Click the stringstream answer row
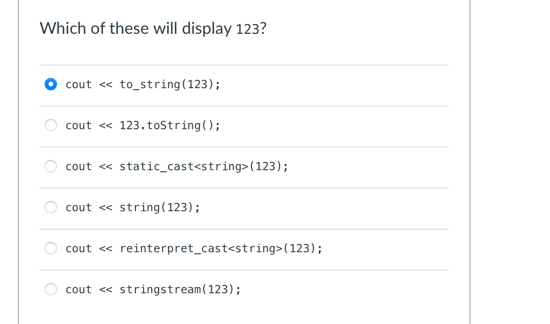Image resolution: width=550 pixels, height=324 pixels. (x=153, y=289)
